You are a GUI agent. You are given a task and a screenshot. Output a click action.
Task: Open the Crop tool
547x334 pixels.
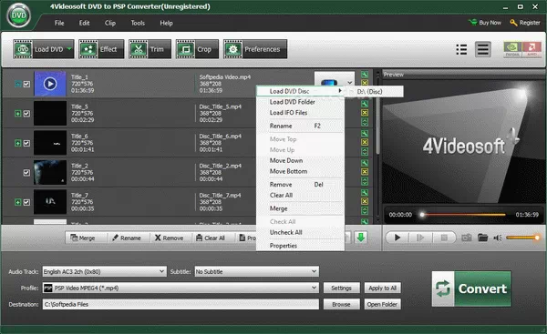point(197,49)
